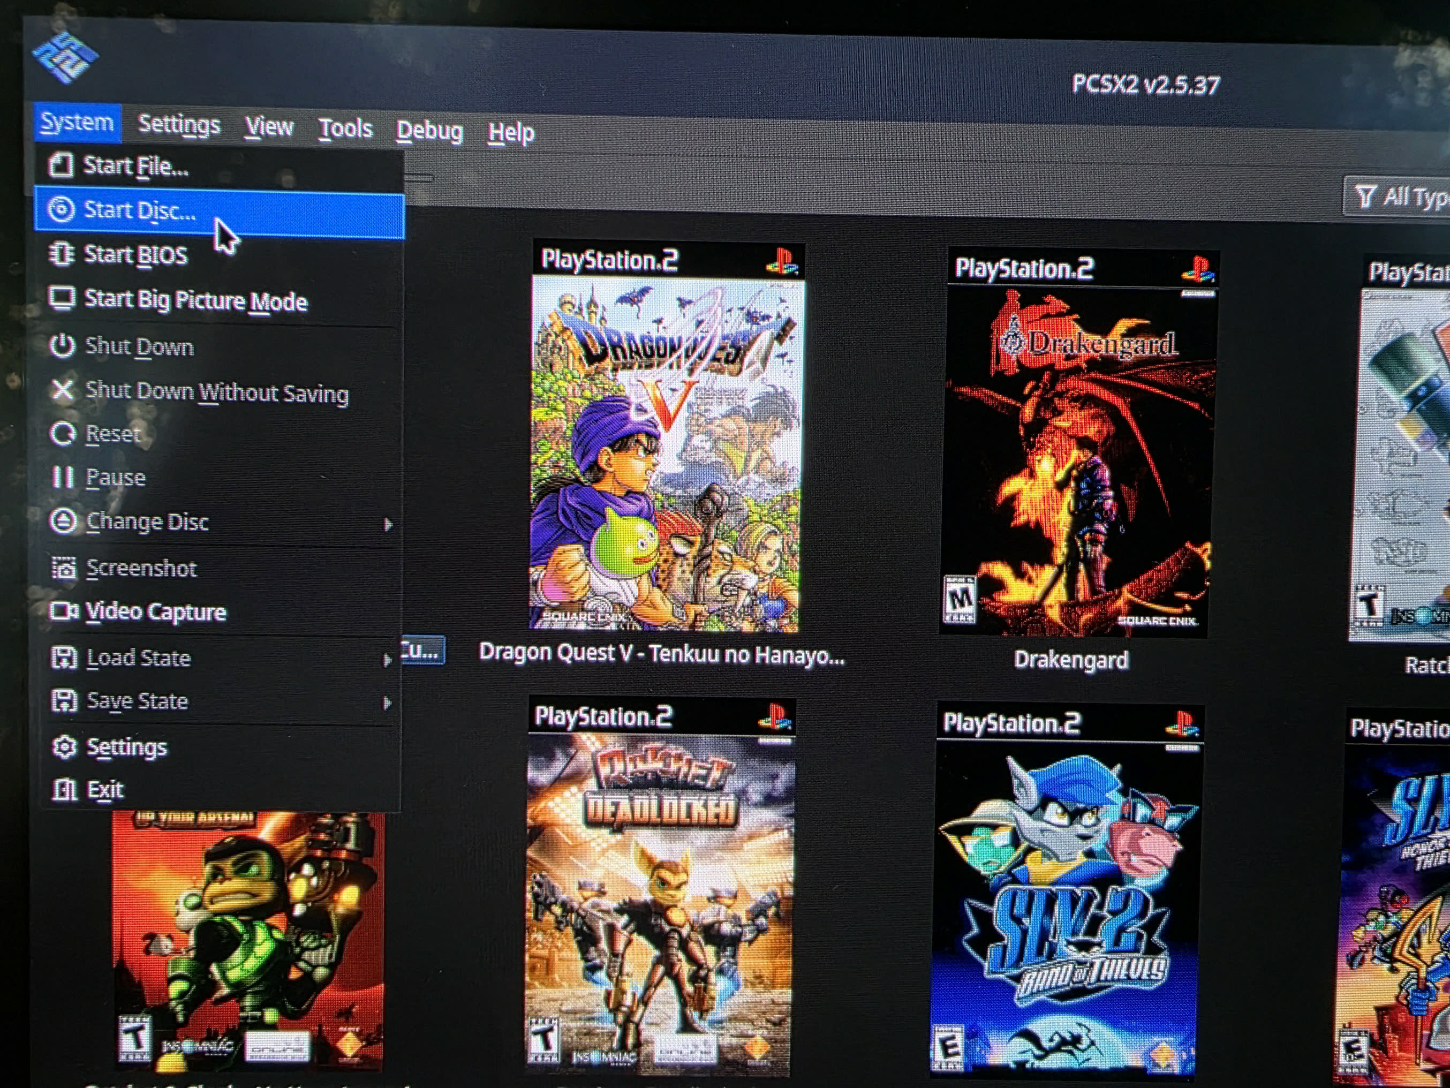Click the Pause bars icon

[63, 477]
